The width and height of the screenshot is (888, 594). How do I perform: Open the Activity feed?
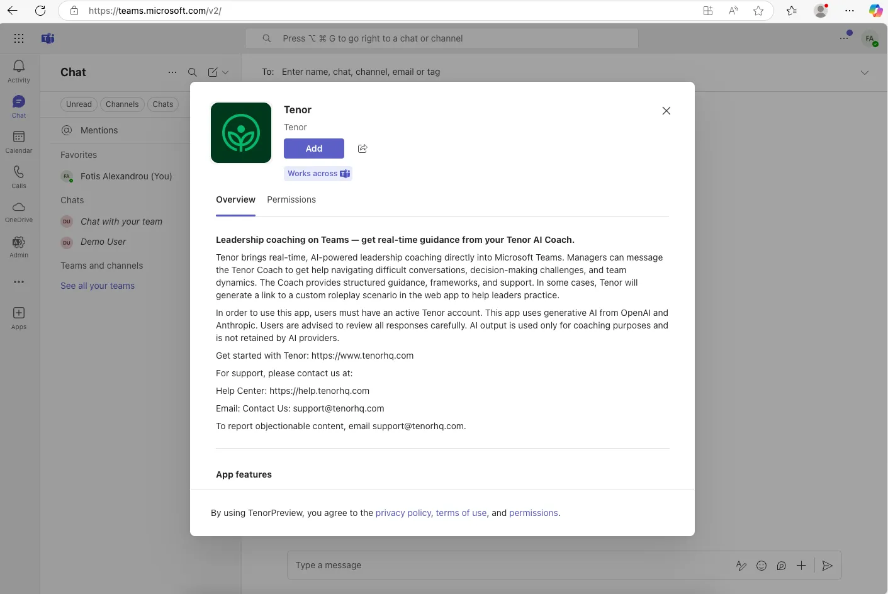click(19, 71)
